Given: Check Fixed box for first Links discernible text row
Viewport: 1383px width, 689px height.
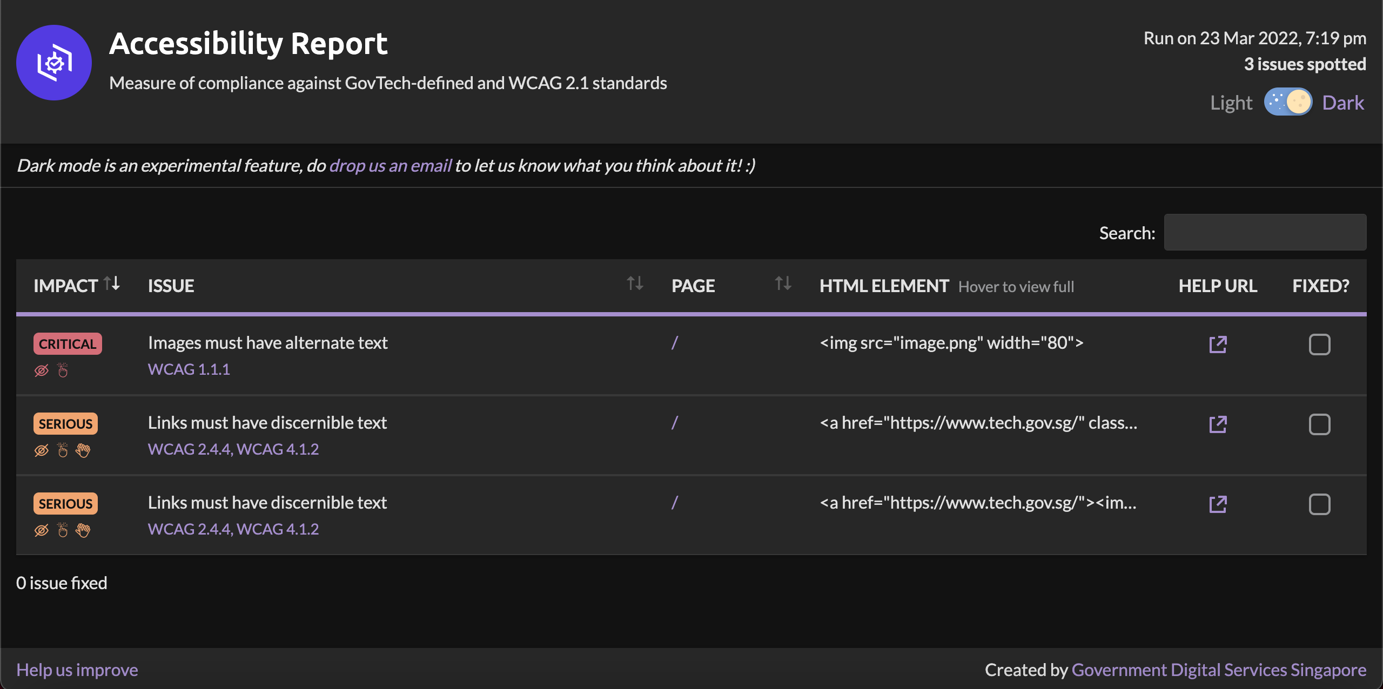Looking at the screenshot, I should [1319, 424].
